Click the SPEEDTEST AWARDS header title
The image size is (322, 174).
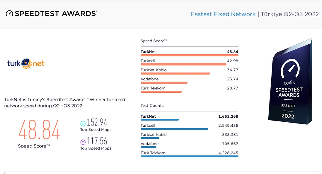click(x=55, y=13)
